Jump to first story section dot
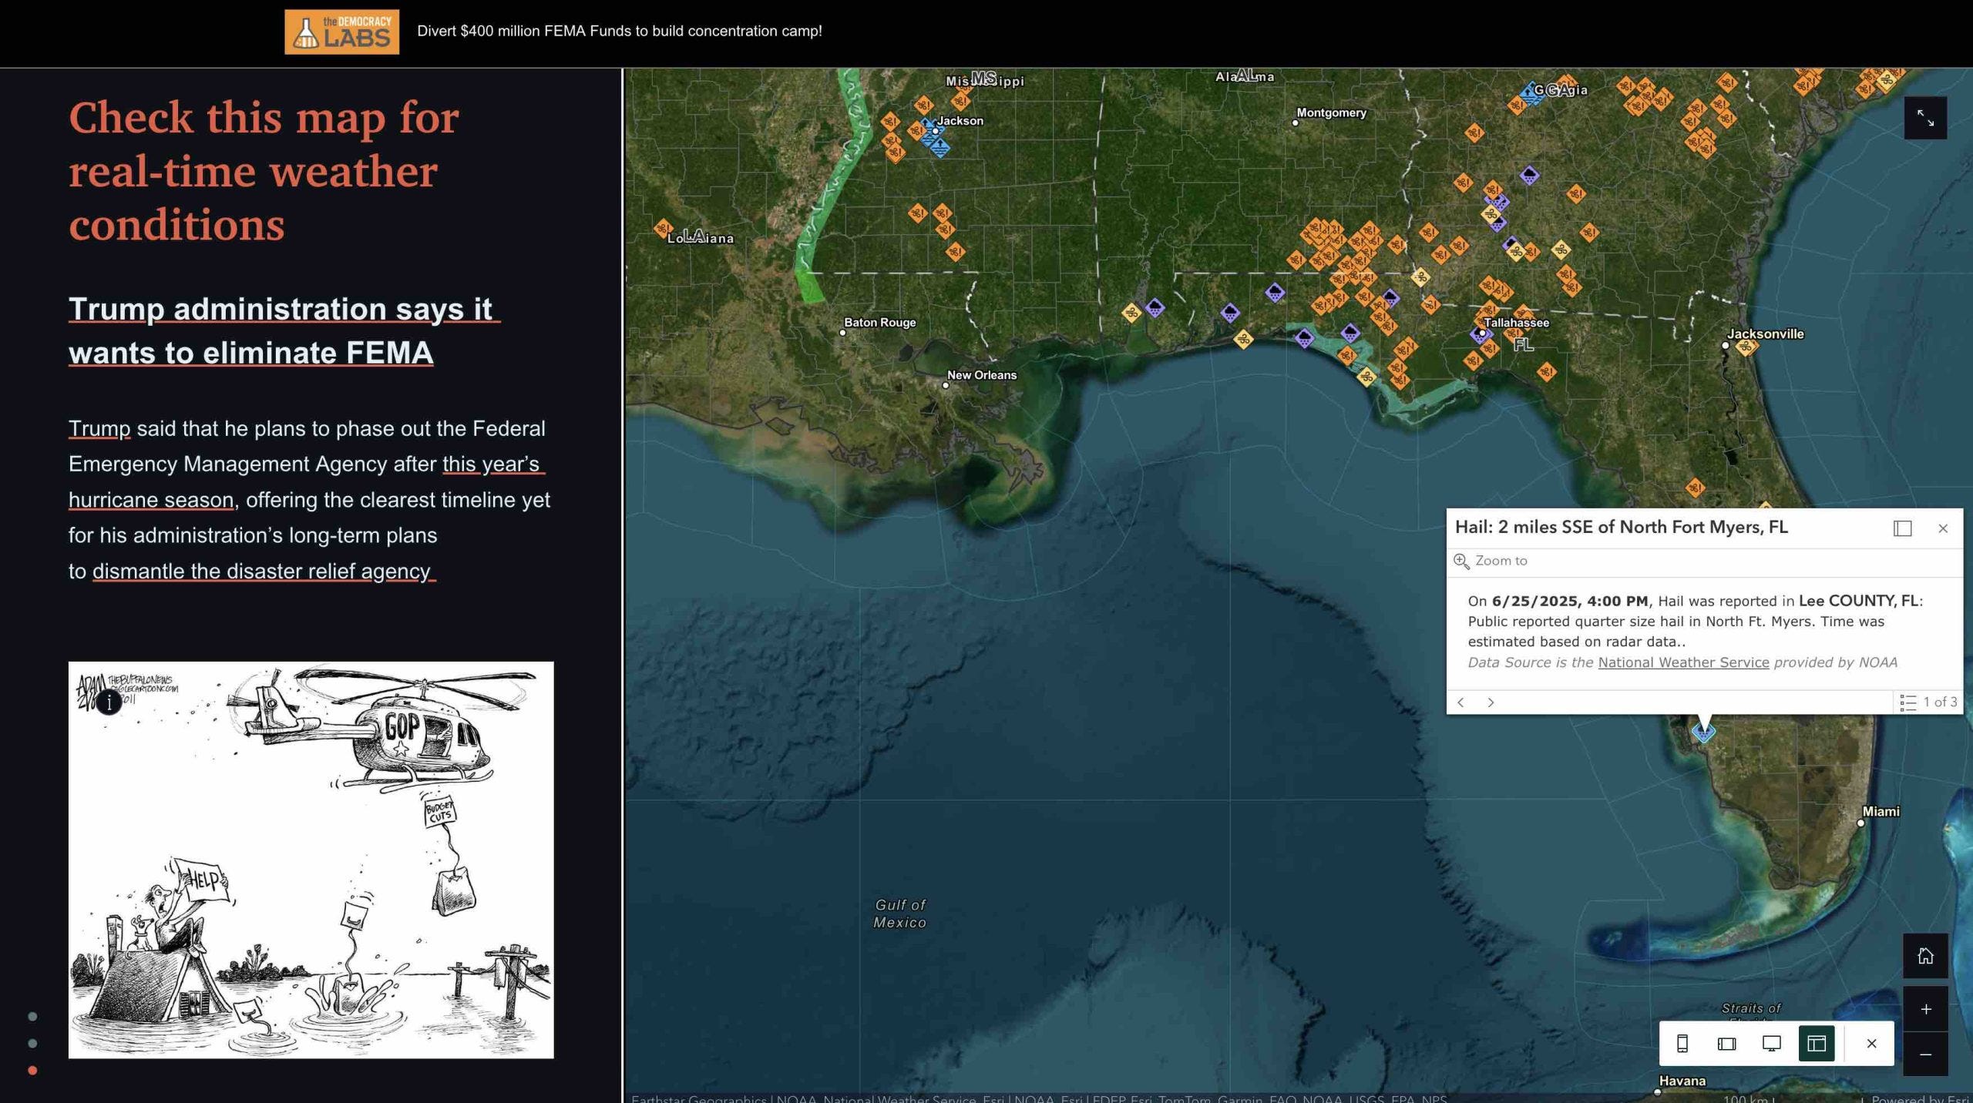 tap(32, 1017)
